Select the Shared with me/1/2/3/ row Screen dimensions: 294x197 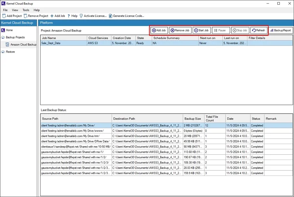(166, 162)
